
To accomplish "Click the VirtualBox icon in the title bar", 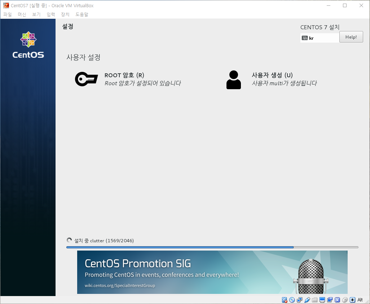I will 6,5.
